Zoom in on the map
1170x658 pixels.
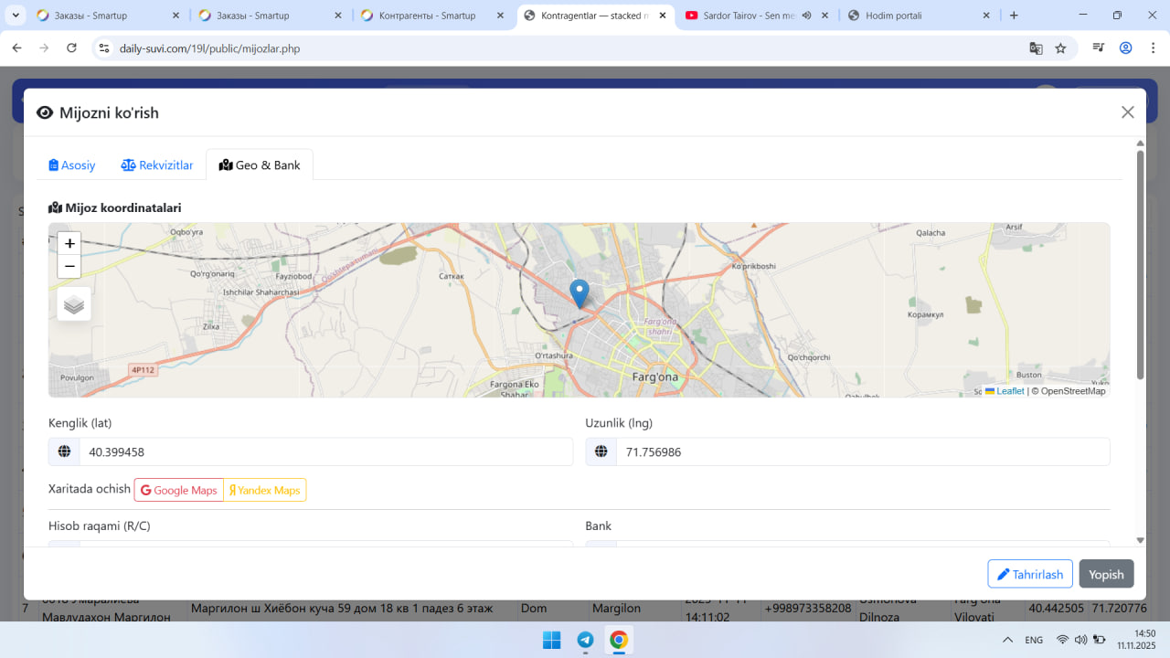[69, 244]
